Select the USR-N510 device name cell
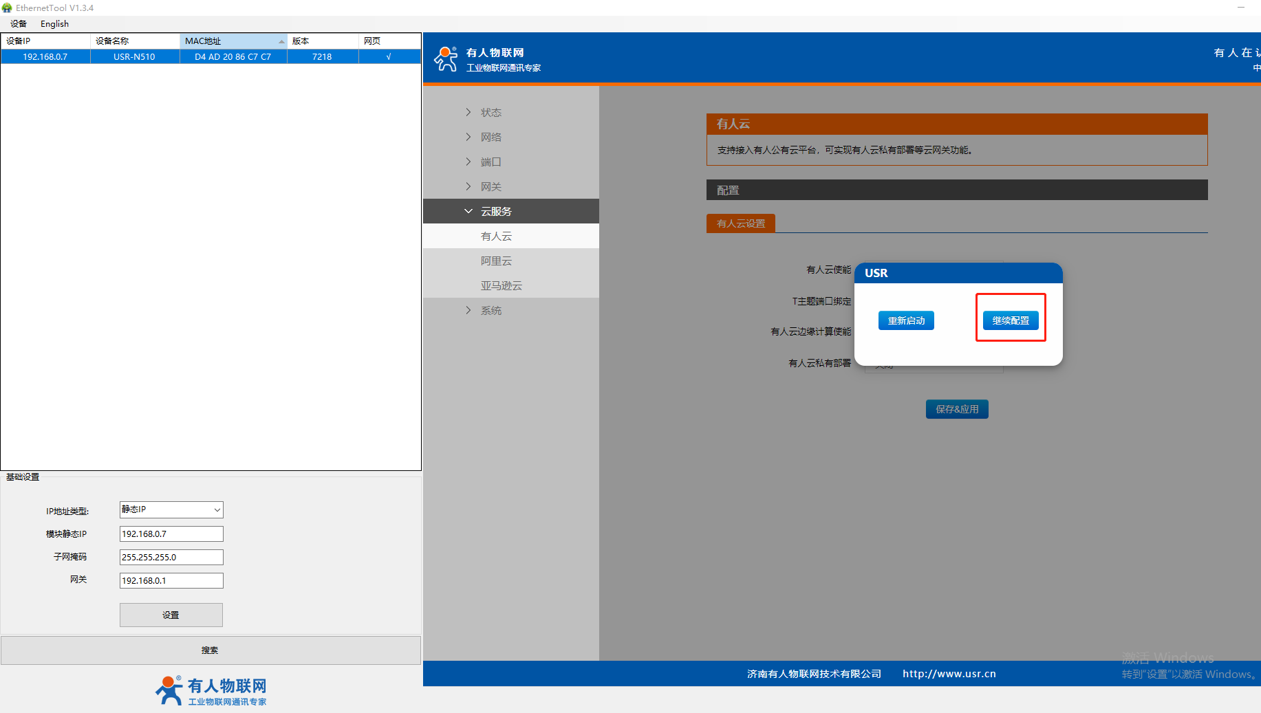 click(135, 57)
